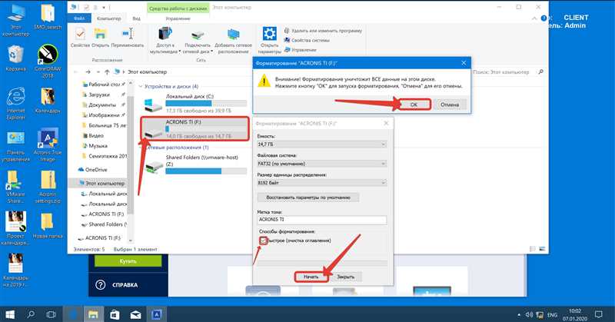The width and height of the screenshot is (615, 322).
Task: Click the green Купить button
Action: [128, 261]
